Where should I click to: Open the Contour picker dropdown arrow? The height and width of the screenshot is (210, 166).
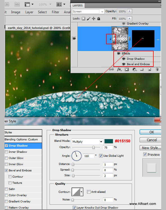tap(82, 192)
